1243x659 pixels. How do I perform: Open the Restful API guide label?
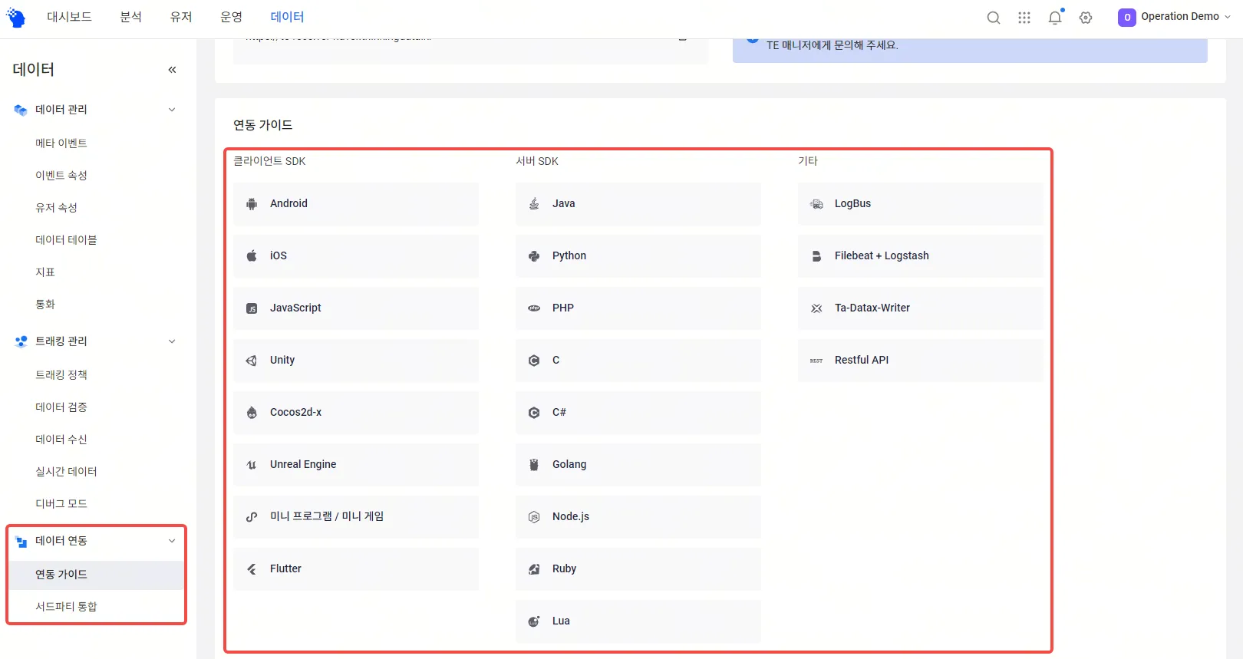click(x=862, y=361)
